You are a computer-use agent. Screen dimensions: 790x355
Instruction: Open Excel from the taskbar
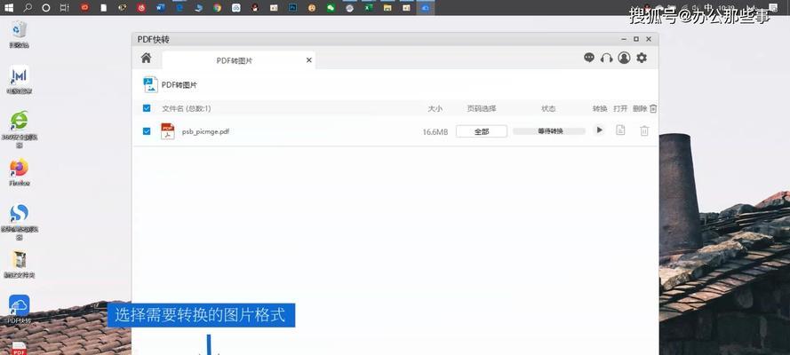(369, 7)
